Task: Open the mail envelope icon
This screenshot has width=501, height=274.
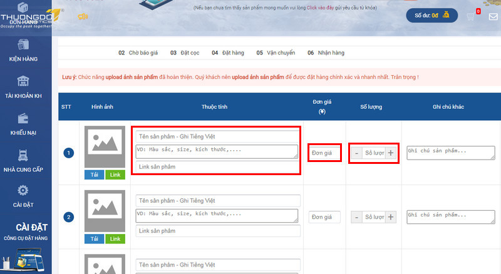Action: (x=493, y=17)
